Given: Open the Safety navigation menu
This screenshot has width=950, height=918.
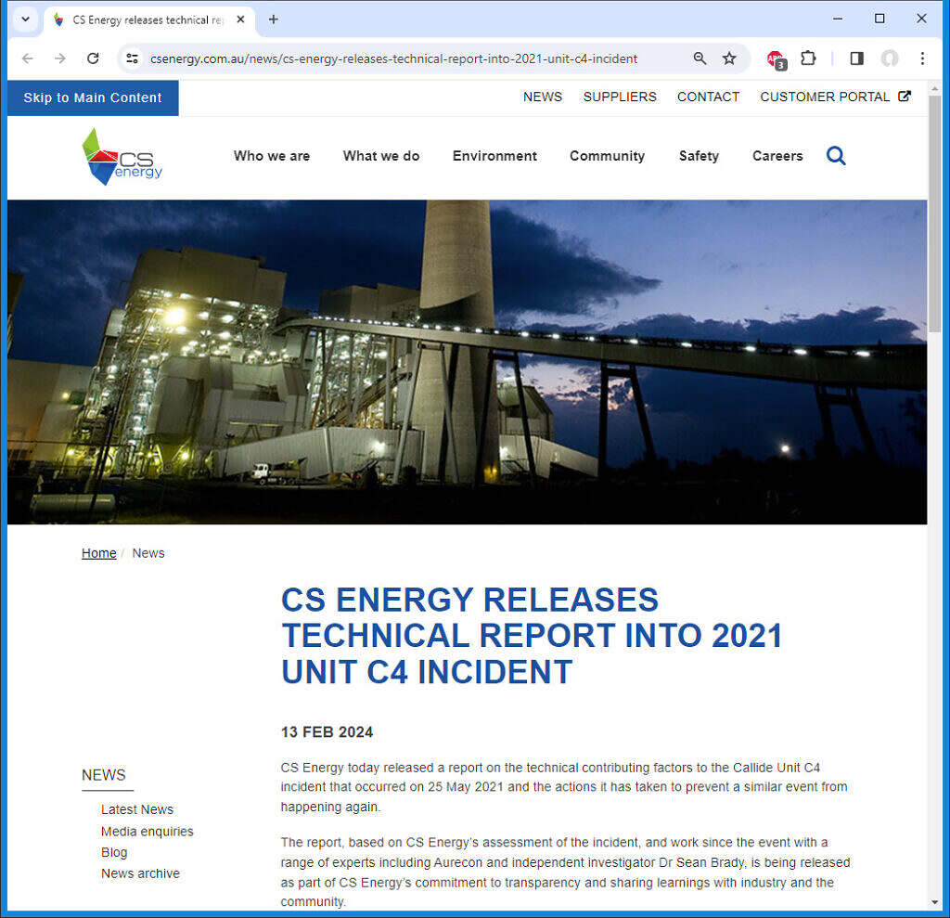Looking at the screenshot, I should [x=699, y=156].
